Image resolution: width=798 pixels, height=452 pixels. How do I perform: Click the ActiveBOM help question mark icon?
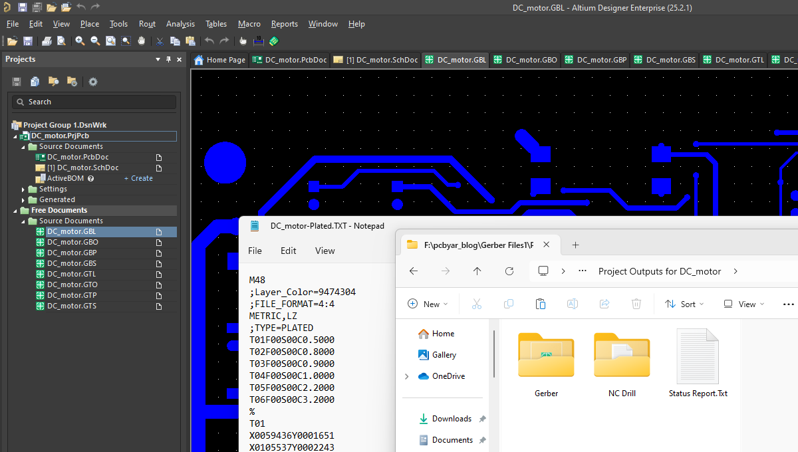click(x=90, y=178)
